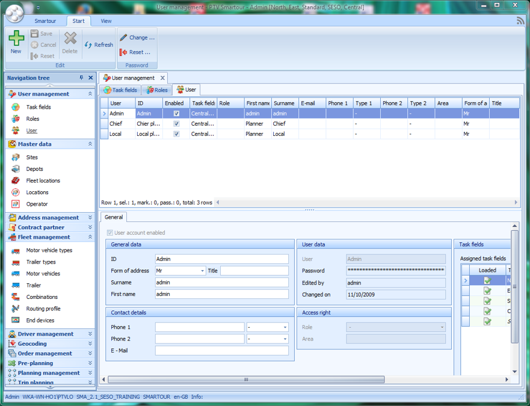Switch to the Roles tab
The height and width of the screenshot is (406, 530).
[x=157, y=90]
